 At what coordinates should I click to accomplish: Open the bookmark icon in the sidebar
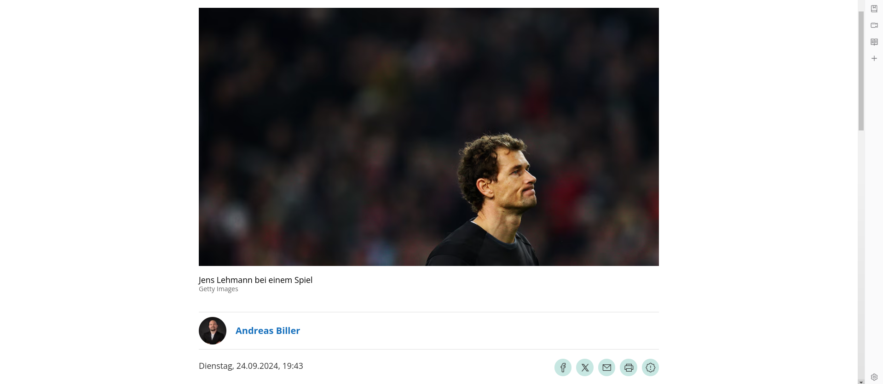pyautogui.click(x=874, y=9)
